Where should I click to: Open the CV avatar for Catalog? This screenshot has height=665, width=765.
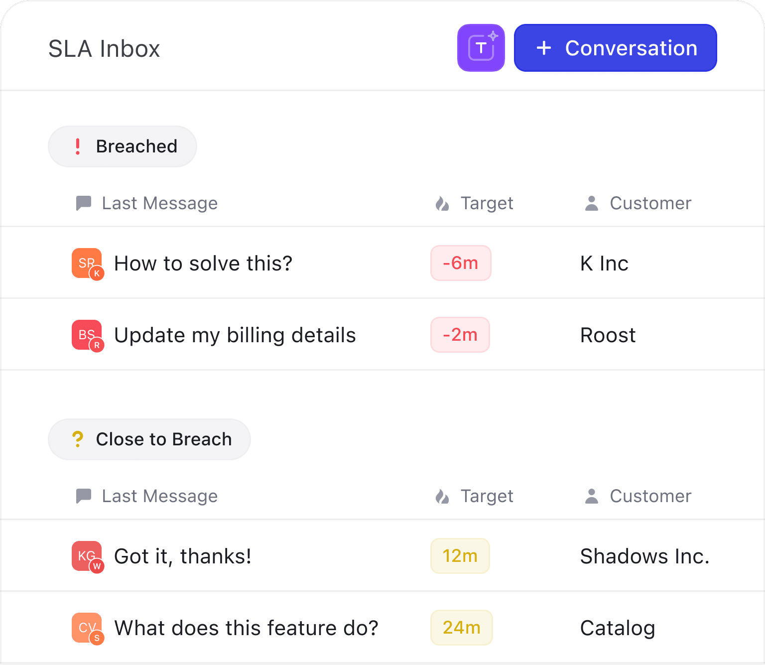point(87,628)
